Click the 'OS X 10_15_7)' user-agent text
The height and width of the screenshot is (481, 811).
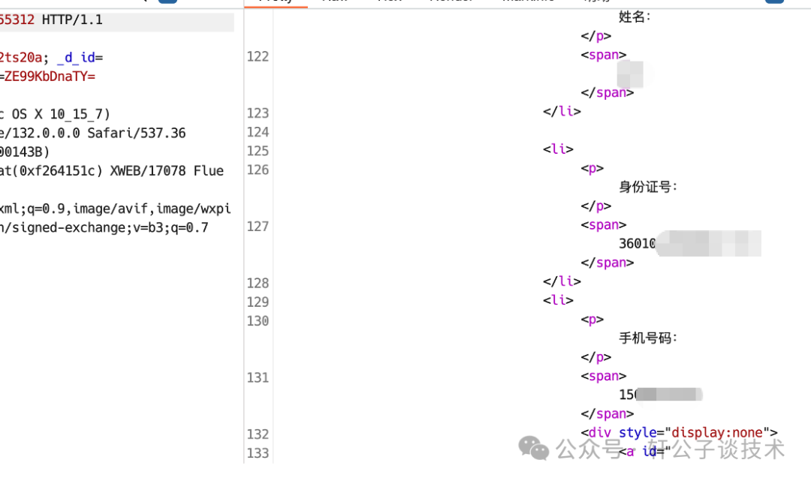61,115
